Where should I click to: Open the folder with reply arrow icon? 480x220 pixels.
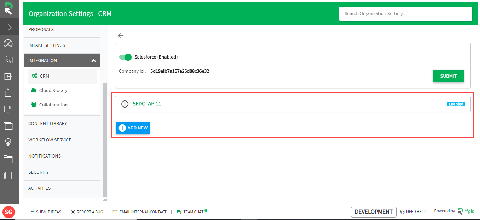pyautogui.click(x=8, y=60)
